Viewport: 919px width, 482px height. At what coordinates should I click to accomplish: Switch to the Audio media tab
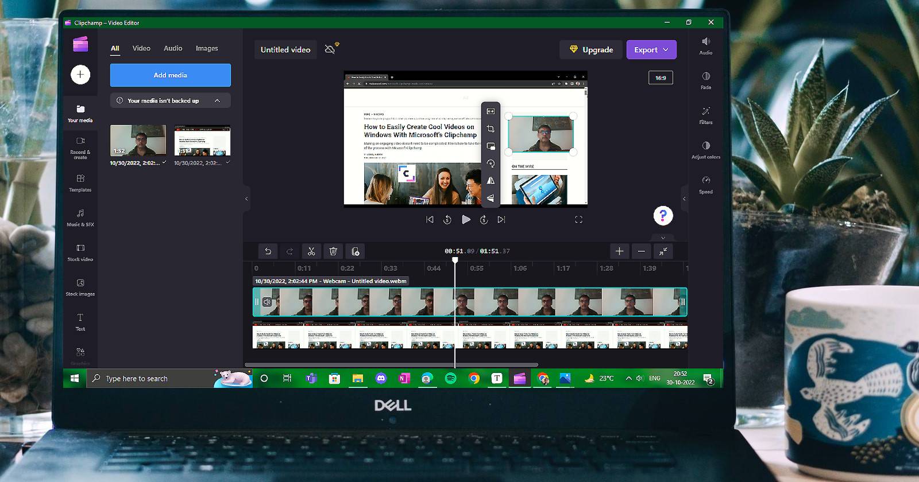173,48
